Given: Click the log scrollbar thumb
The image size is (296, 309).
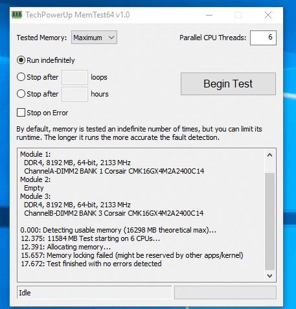Looking at the screenshot, I should 269,222.
